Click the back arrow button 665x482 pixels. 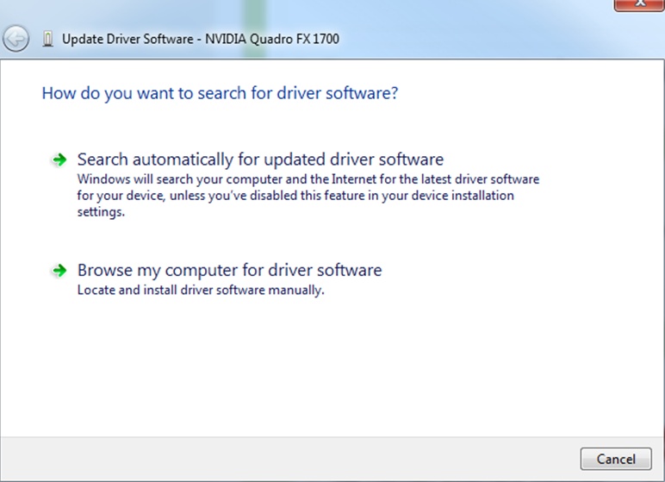pos(16,39)
